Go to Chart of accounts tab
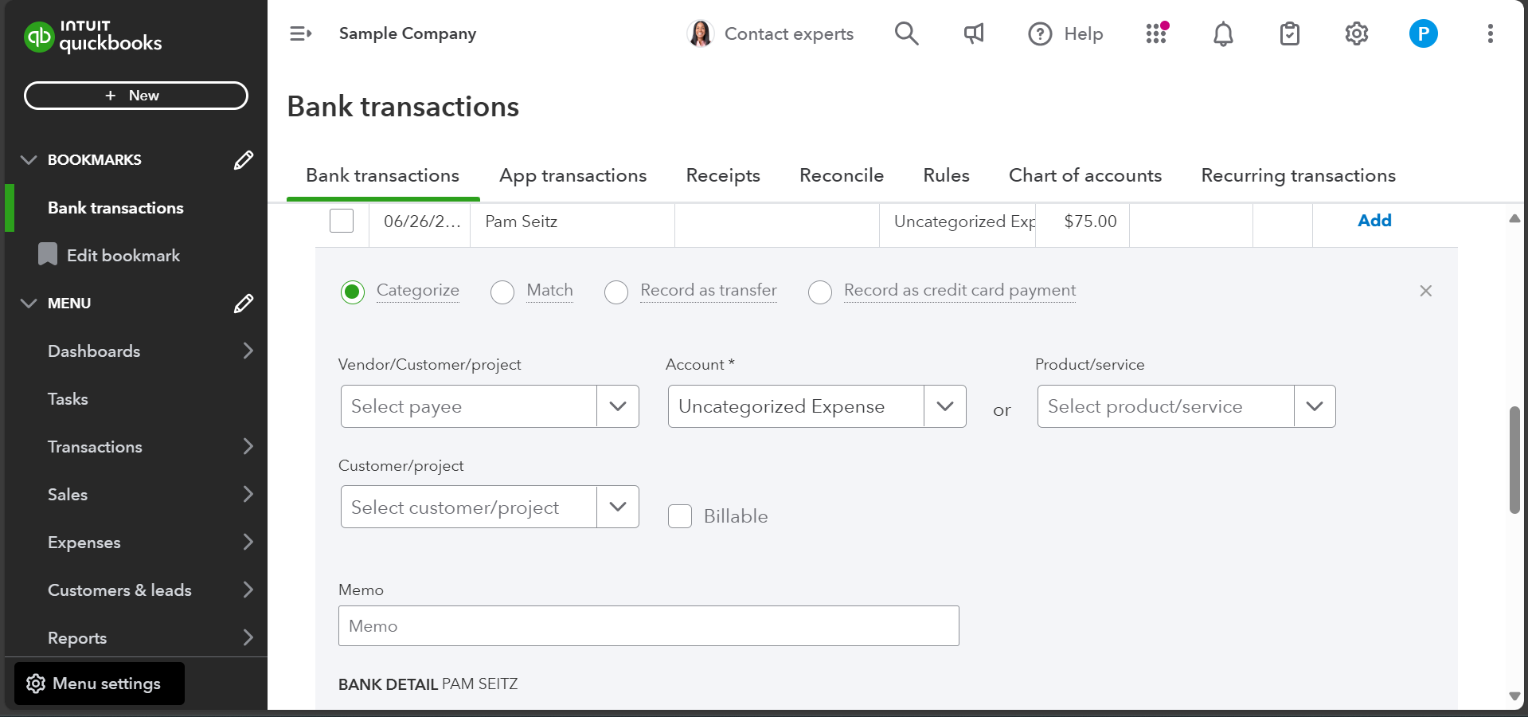This screenshot has width=1528, height=717. tap(1084, 175)
